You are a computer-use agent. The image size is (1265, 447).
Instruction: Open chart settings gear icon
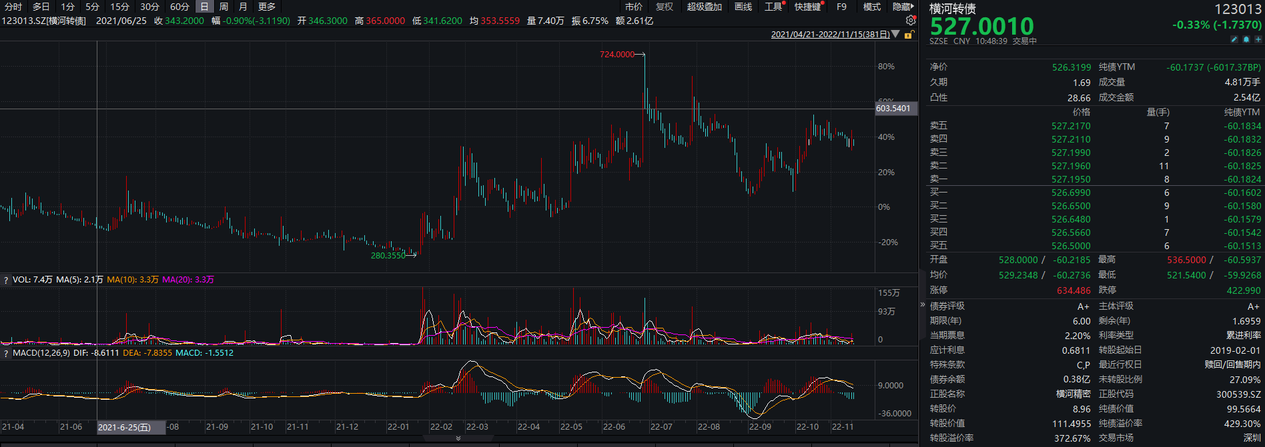pyautogui.click(x=911, y=21)
